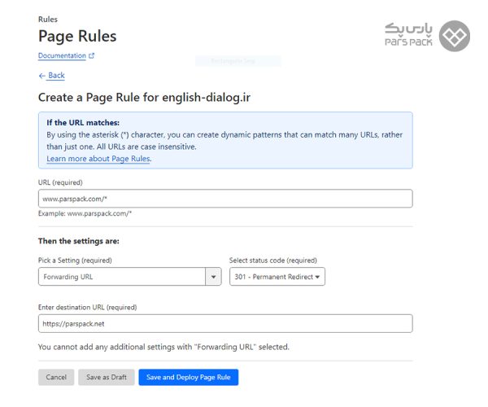Expand the Pick a Setting arrow button
The width and height of the screenshot is (488, 407).
point(214,277)
